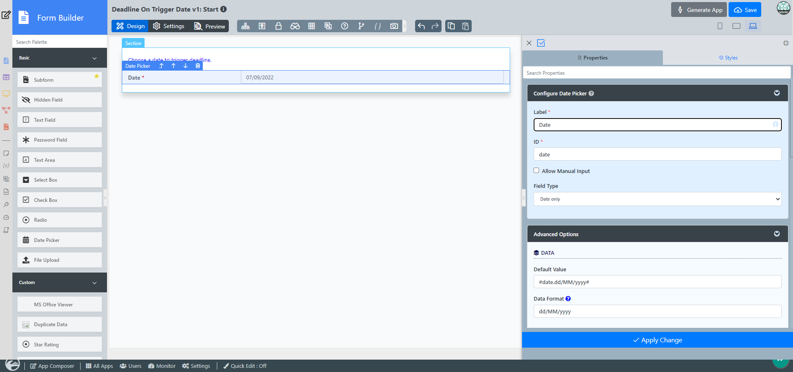Open the Preview tab
Viewport: 793px width, 372px height.
(x=209, y=26)
